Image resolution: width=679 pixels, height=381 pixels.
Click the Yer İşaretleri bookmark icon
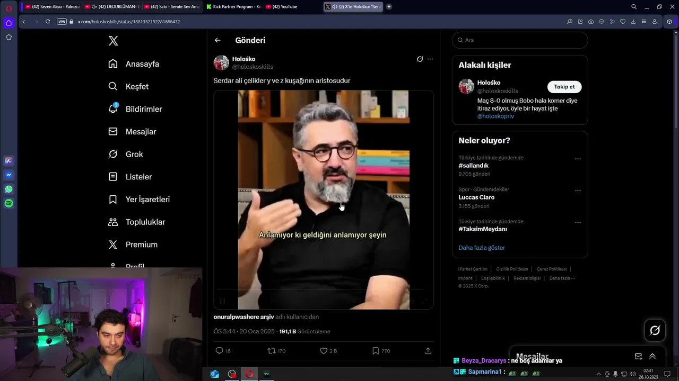point(113,199)
